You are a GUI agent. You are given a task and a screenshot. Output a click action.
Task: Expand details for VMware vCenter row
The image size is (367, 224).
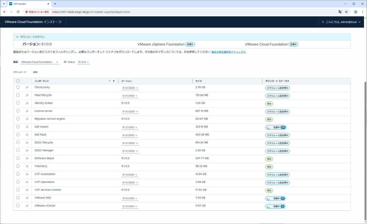(27, 206)
